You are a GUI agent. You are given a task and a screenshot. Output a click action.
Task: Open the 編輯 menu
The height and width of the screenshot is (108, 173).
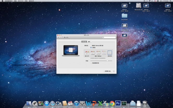click(x=15, y=1)
